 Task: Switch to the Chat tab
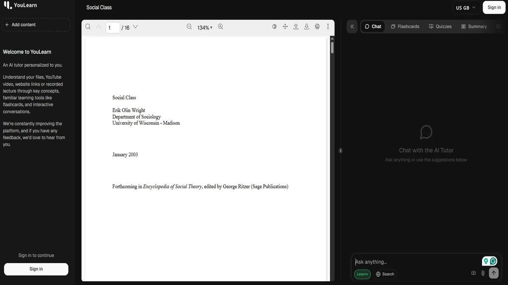(x=373, y=26)
